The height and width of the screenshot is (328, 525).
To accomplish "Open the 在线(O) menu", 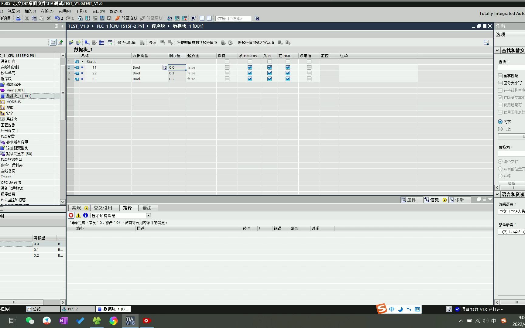I will (x=47, y=11).
